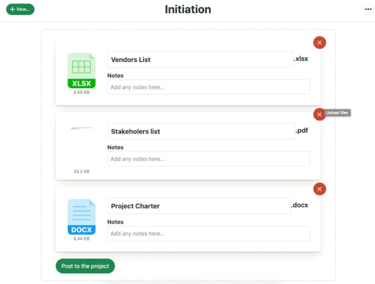Remove the Vendors List file
Screen dimensions: 375x284
pyautogui.click(x=319, y=42)
